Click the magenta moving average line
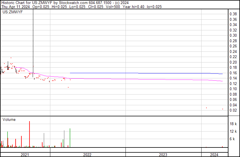240x157 pixels. [x=145, y=79]
